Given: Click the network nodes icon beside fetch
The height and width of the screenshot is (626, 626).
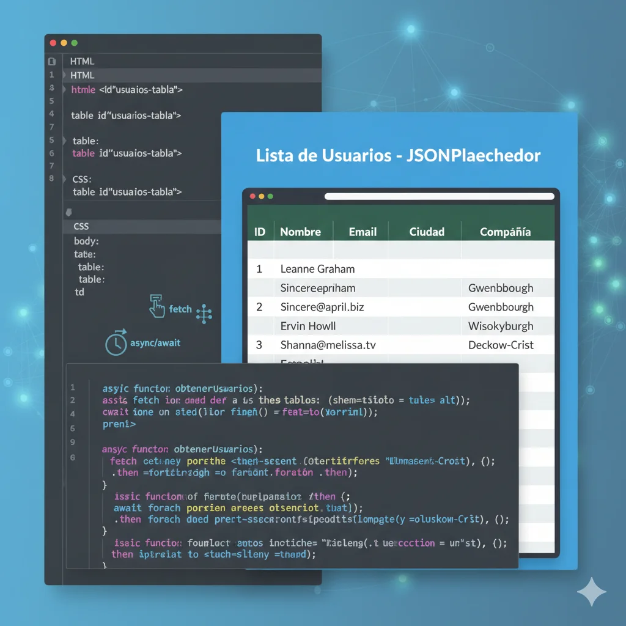Looking at the screenshot, I should (204, 314).
